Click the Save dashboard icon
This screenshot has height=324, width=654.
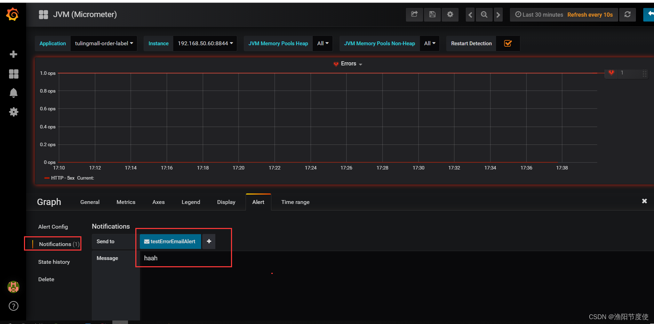432,15
